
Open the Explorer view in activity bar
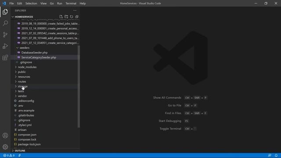pos(5,12)
